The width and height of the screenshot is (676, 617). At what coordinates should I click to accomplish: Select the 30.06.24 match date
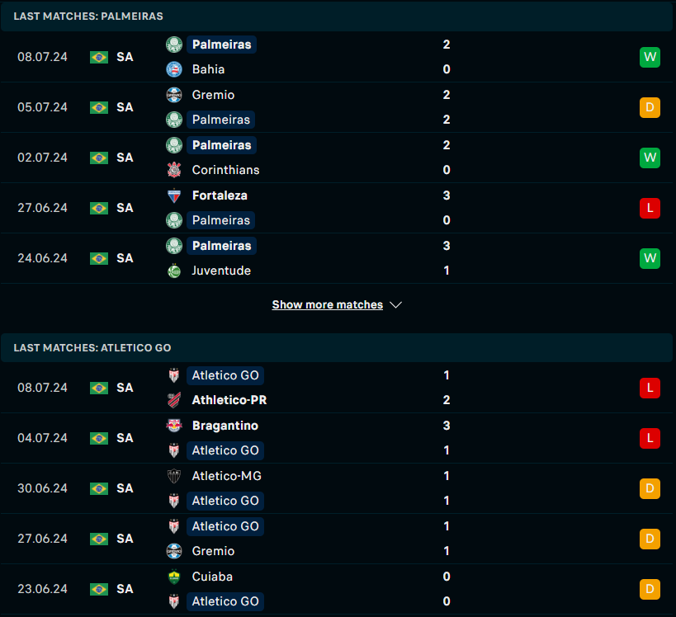pos(42,488)
